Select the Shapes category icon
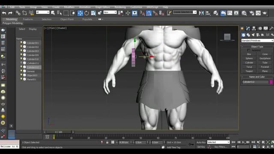 point(248,35)
